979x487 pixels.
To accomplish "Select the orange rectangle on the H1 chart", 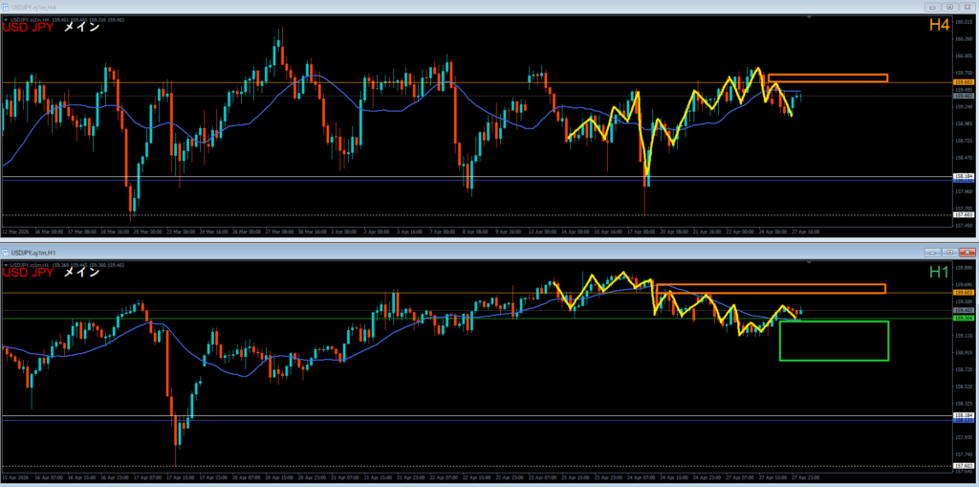I will tap(770, 288).
